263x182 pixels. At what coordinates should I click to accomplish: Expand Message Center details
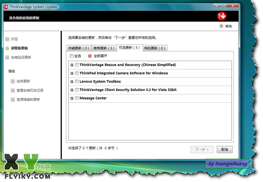coord(72,98)
